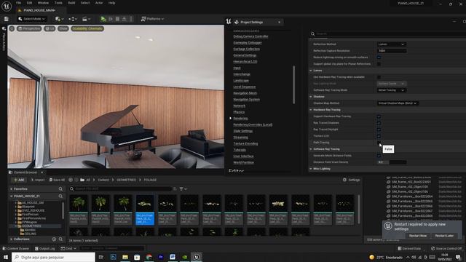Viewport: 466px width, 262px height.
Task: Open Premiere Pro from the taskbar
Action: [x=161, y=257]
